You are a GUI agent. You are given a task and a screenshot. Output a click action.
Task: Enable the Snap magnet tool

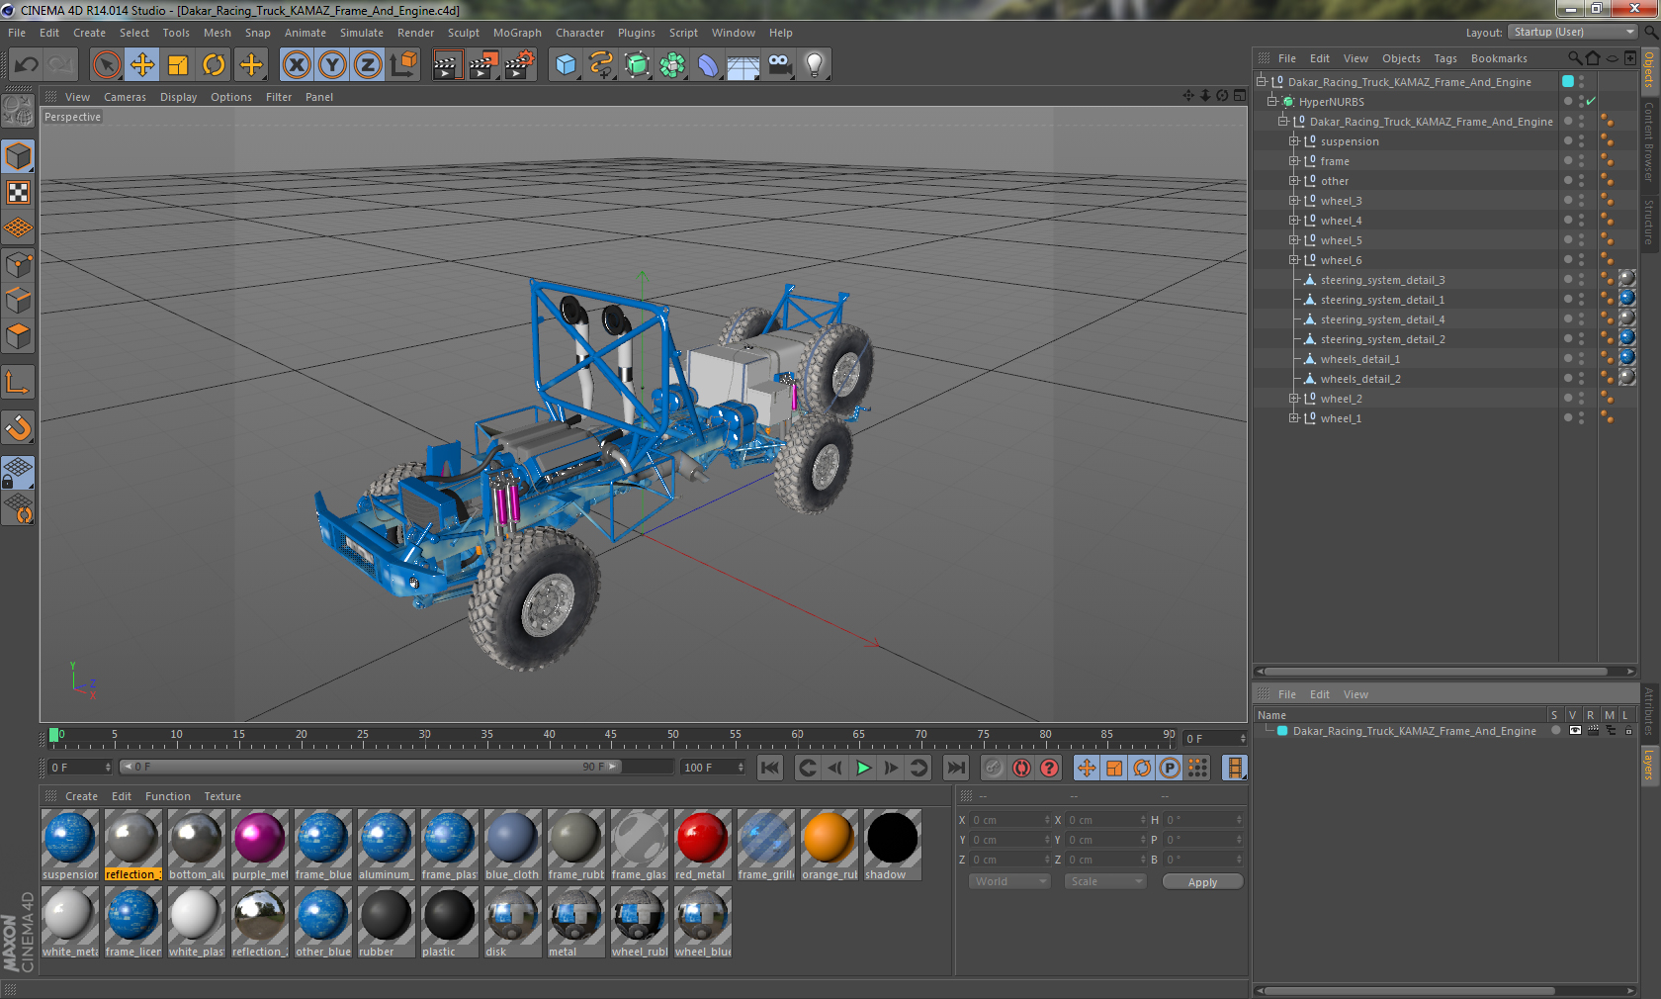click(x=18, y=427)
